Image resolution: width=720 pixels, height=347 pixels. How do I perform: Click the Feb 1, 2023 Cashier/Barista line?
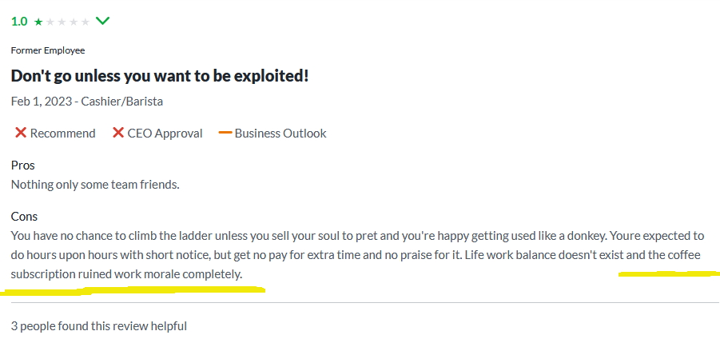coord(87,102)
